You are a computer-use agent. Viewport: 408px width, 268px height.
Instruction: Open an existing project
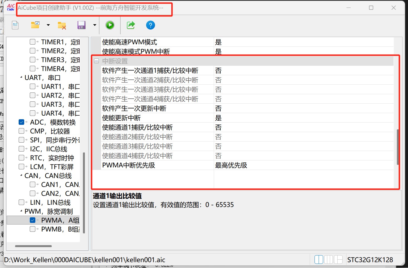click(x=35, y=25)
